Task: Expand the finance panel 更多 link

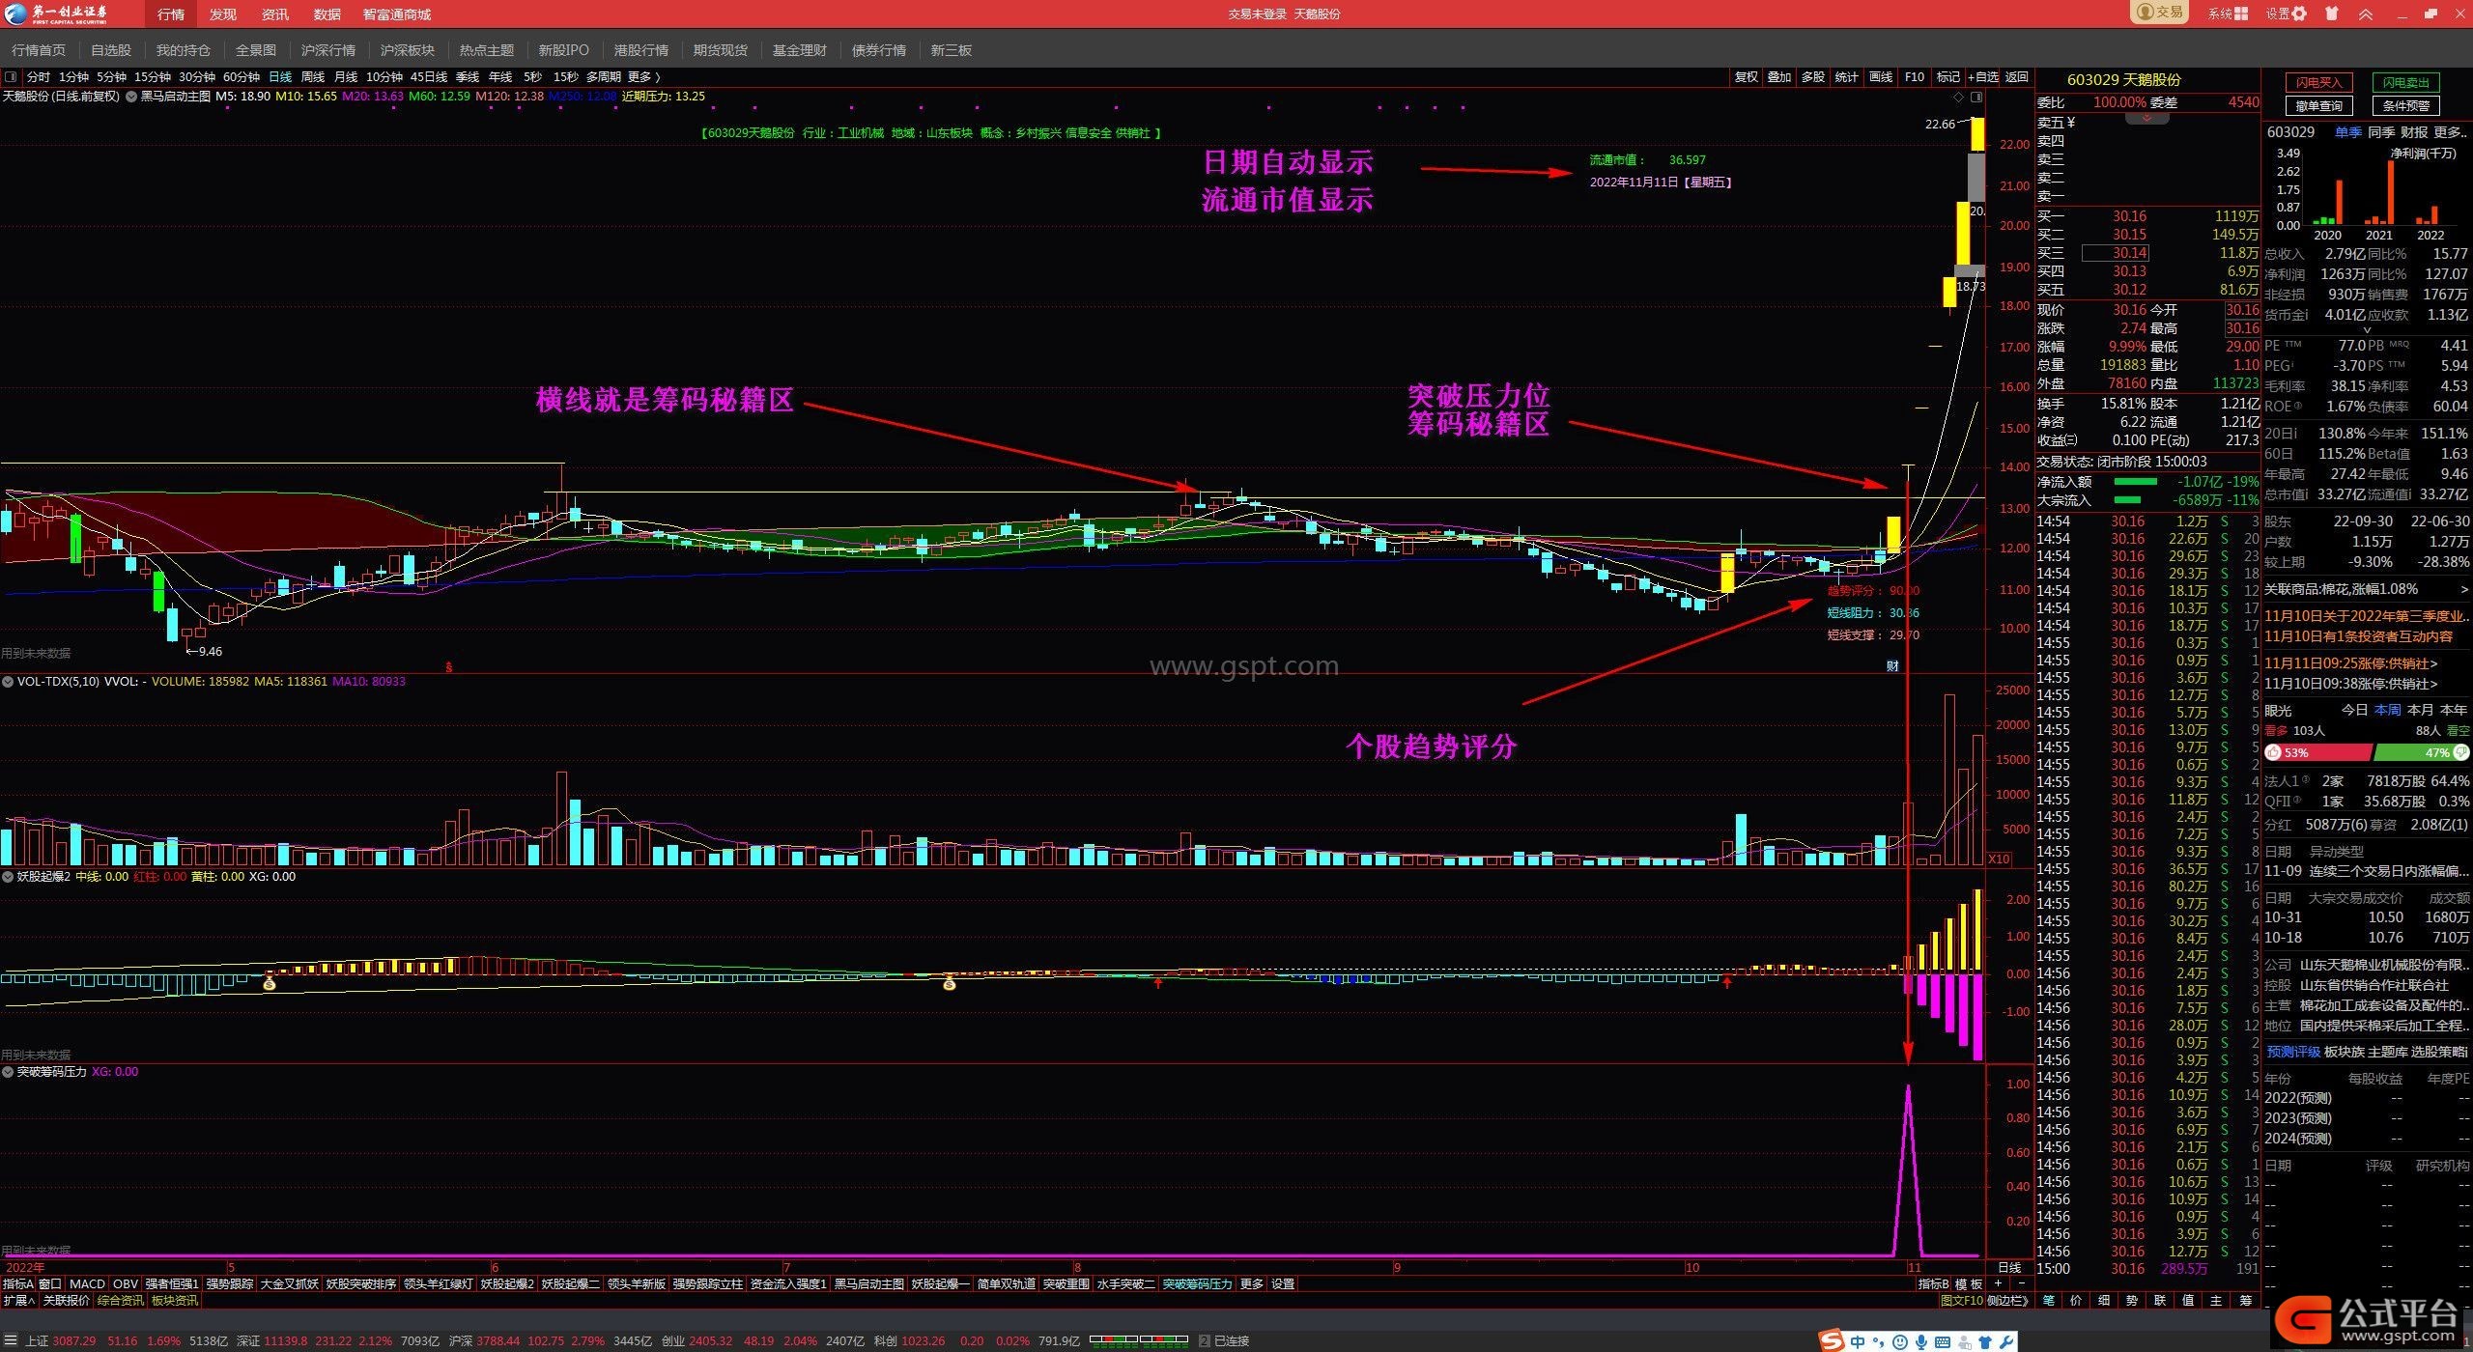Action: click(x=2450, y=132)
